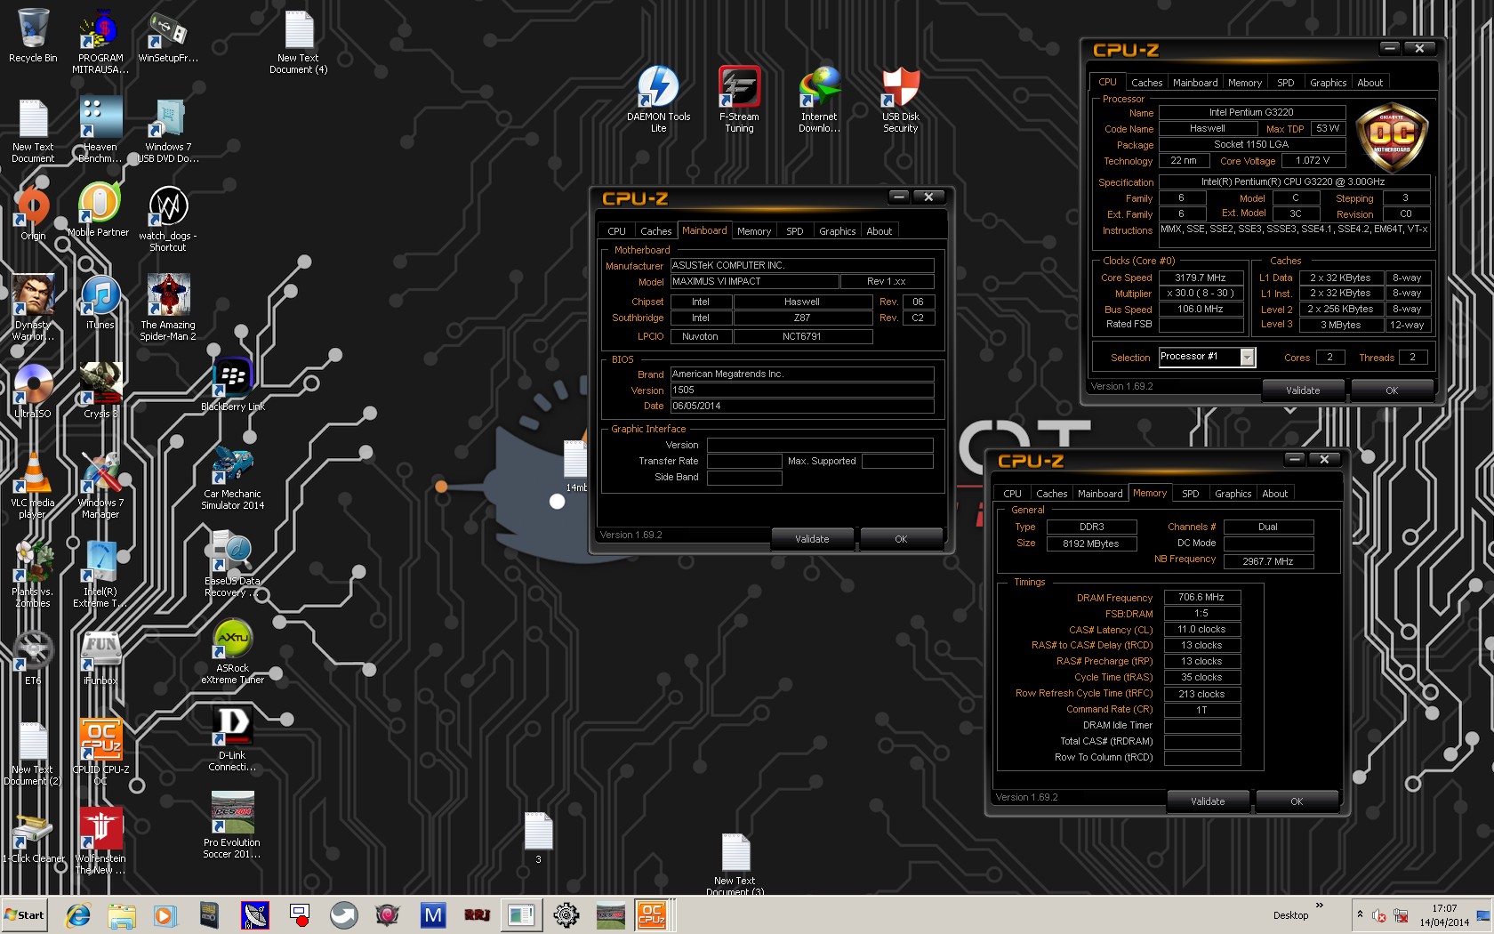The image size is (1494, 934).
Task: Open the Plants vs. Zombies shortcut
Action: (33, 575)
